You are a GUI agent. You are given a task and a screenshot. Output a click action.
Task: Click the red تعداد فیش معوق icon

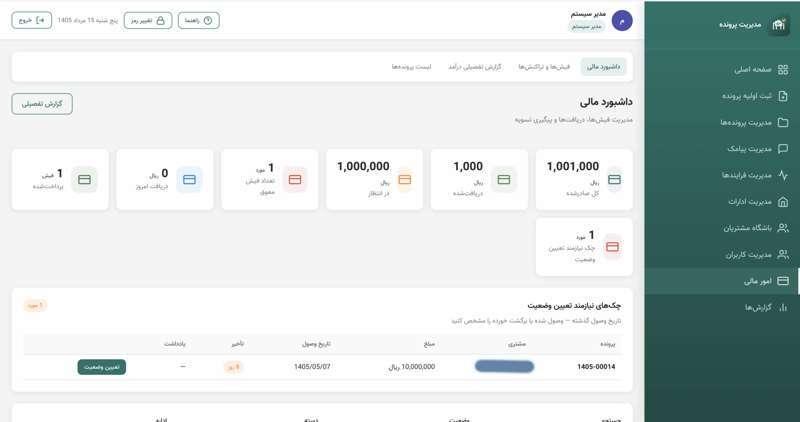coord(295,180)
